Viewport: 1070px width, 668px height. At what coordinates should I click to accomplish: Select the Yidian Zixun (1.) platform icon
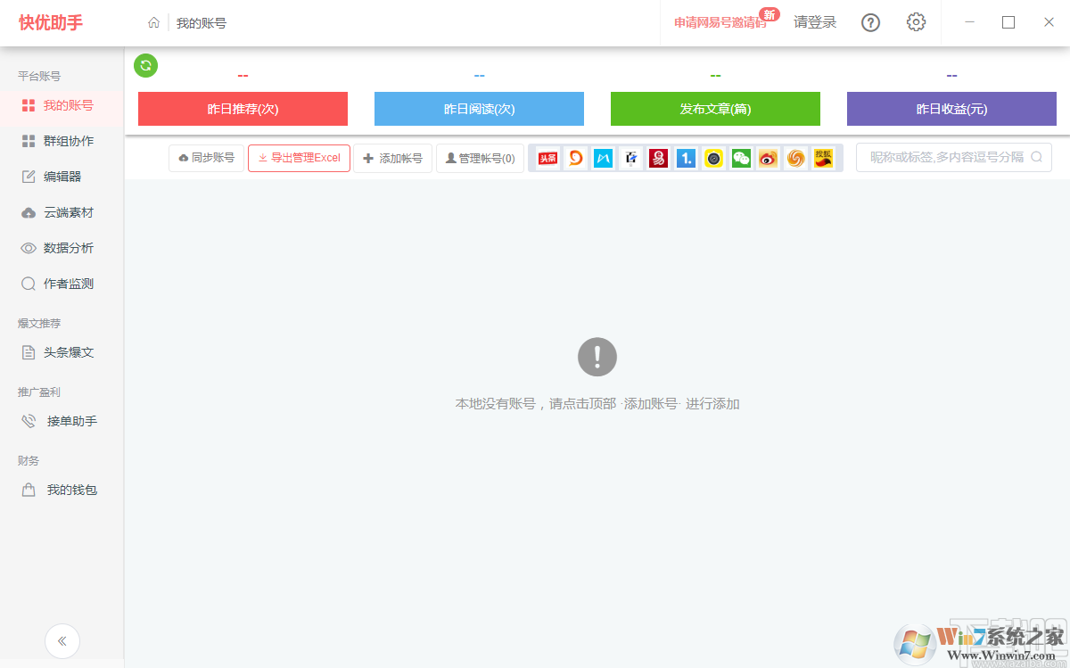pyautogui.click(x=686, y=158)
